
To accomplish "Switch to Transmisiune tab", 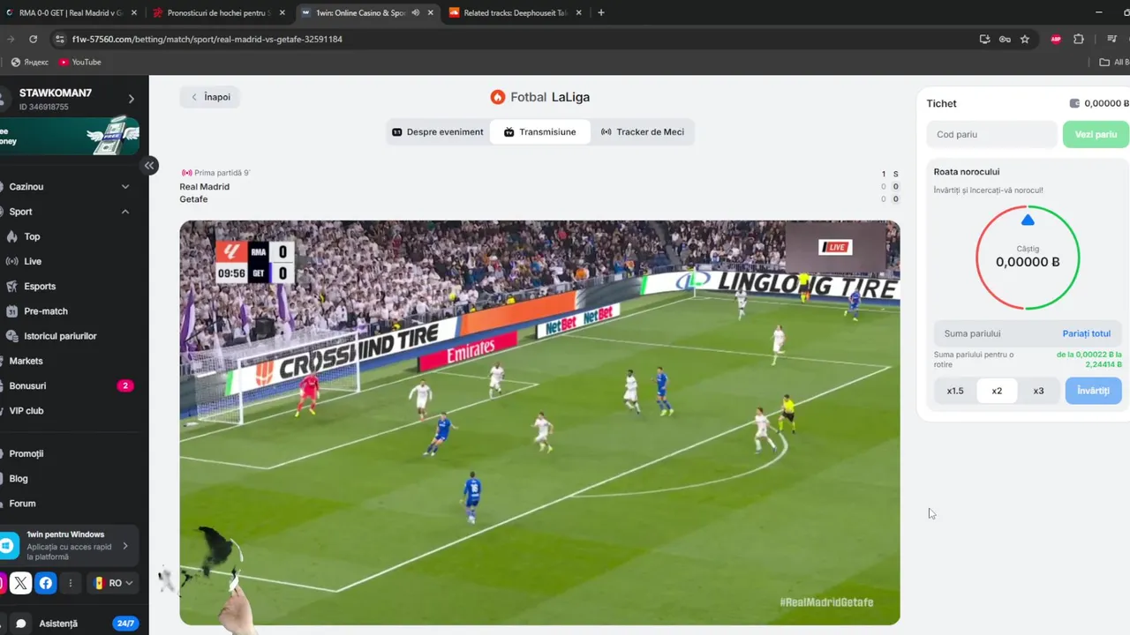I will coord(539,132).
